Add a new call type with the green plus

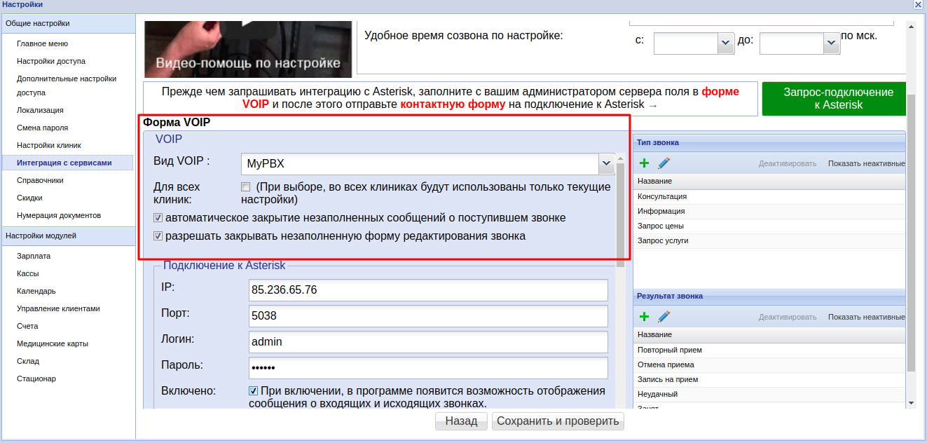pyautogui.click(x=645, y=163)
